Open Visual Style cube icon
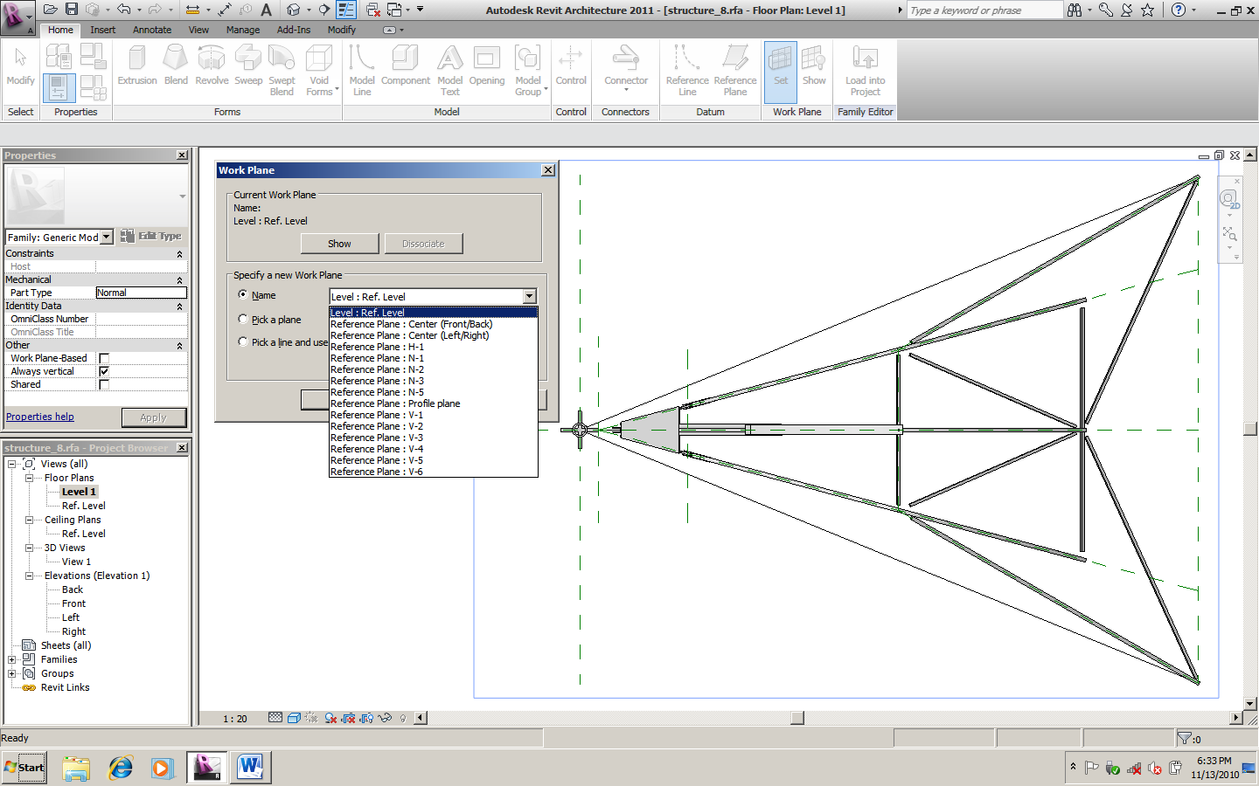 (x=295, y=718)
